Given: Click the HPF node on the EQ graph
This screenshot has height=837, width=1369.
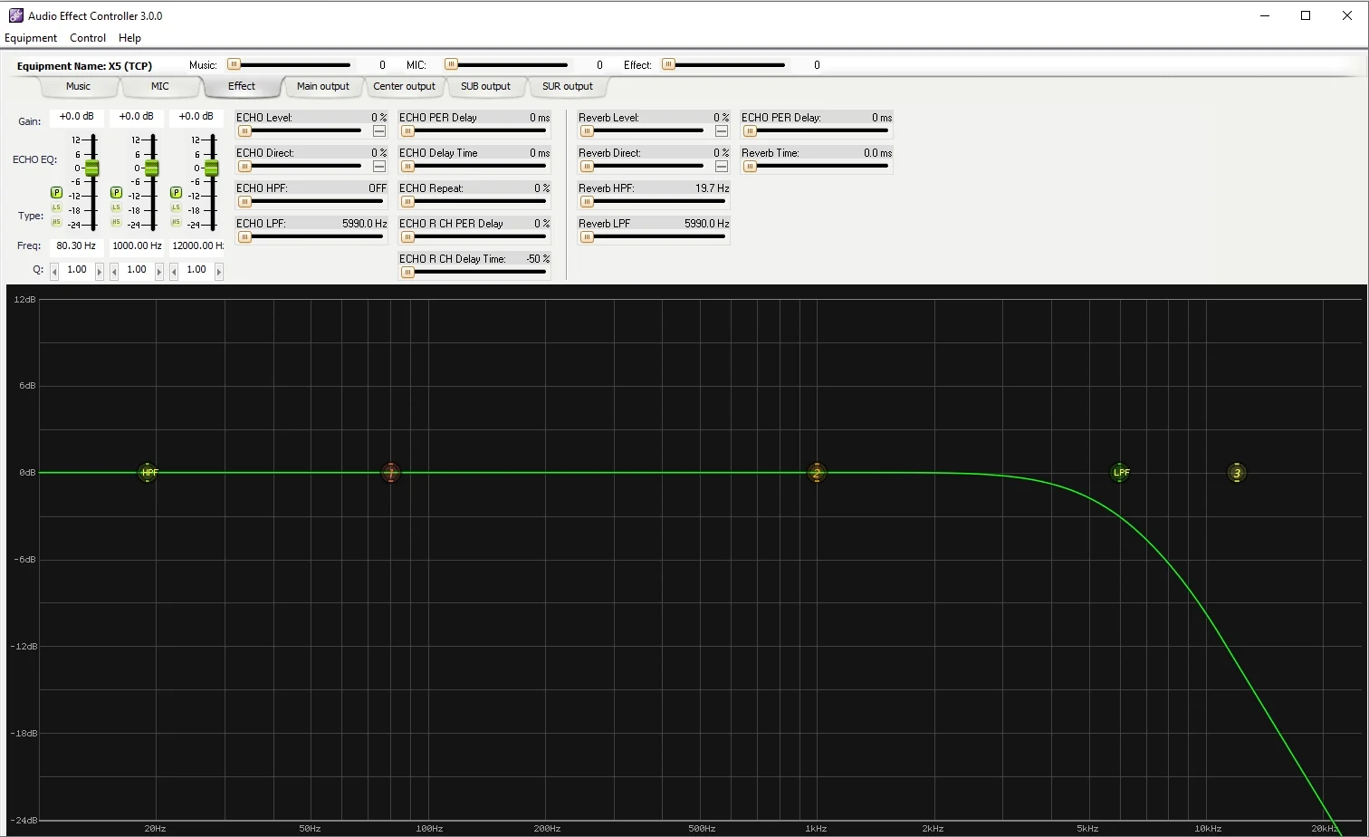Looking at the screenshot, I should [x=149, y=473].
